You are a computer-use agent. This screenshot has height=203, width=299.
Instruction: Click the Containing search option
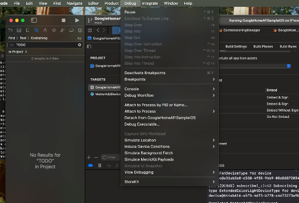click(39, 38)
